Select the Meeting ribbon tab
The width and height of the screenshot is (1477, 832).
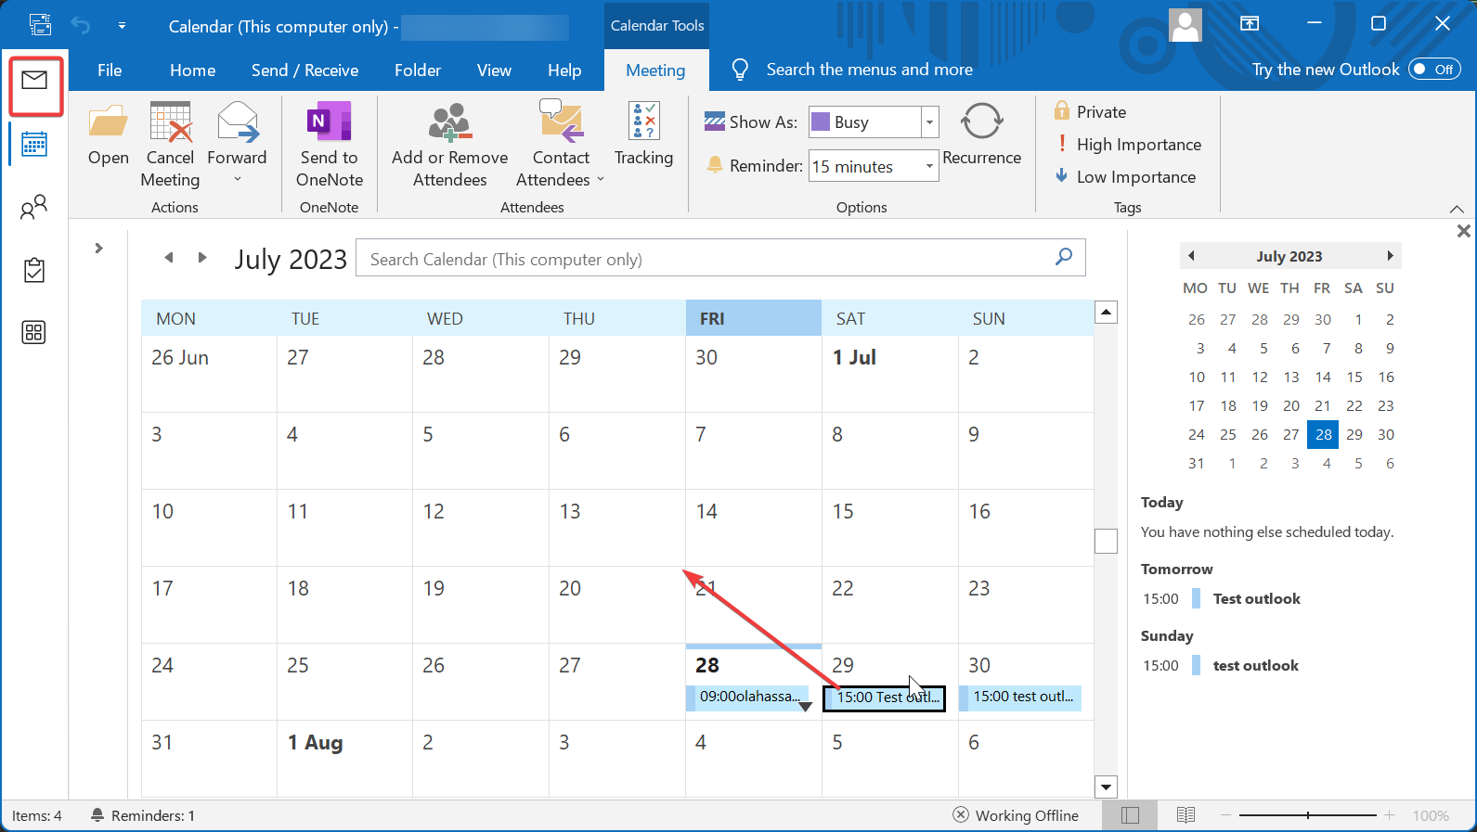[655, 70]
